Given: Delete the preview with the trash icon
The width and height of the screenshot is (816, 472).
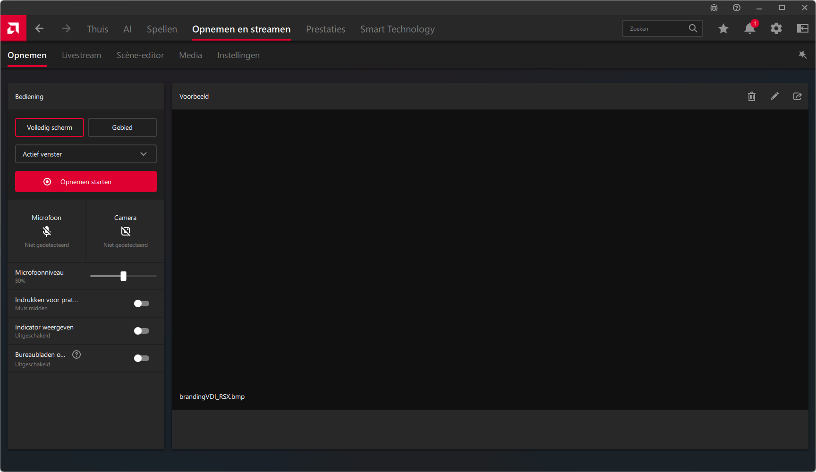Looking at the screenshot, I should tap(752, 97).
